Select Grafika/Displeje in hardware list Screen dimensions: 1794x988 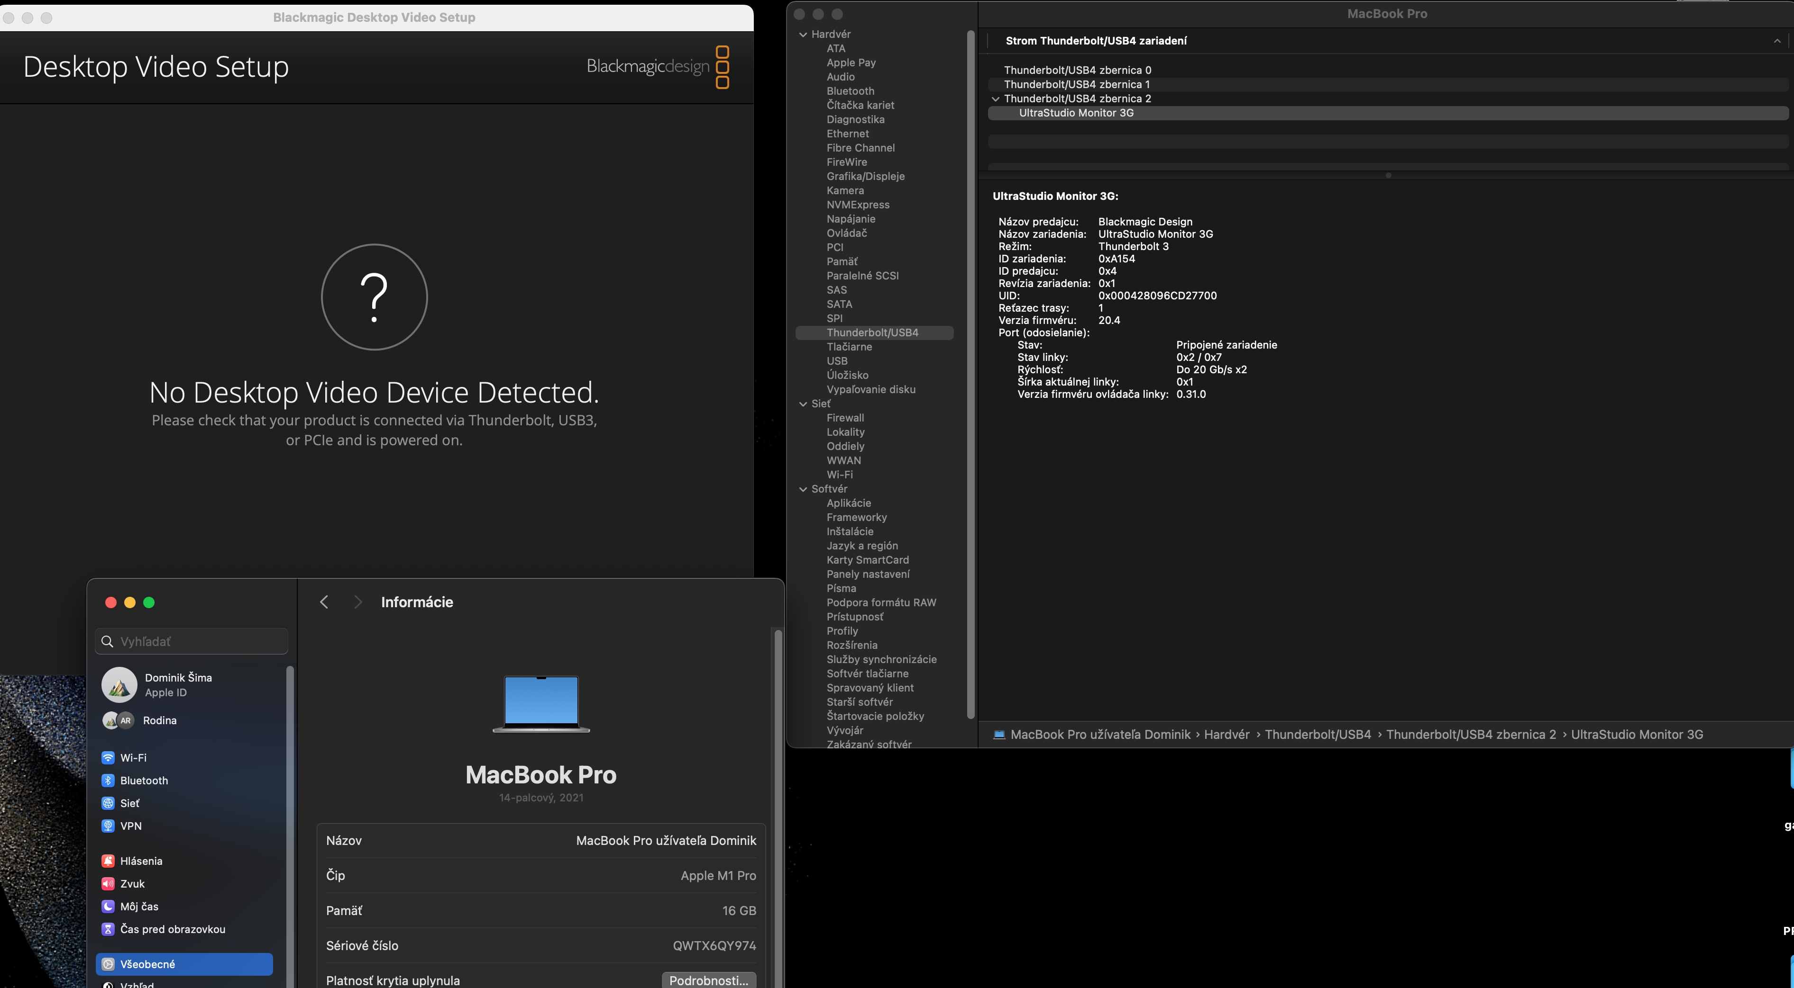pos(865,177)
